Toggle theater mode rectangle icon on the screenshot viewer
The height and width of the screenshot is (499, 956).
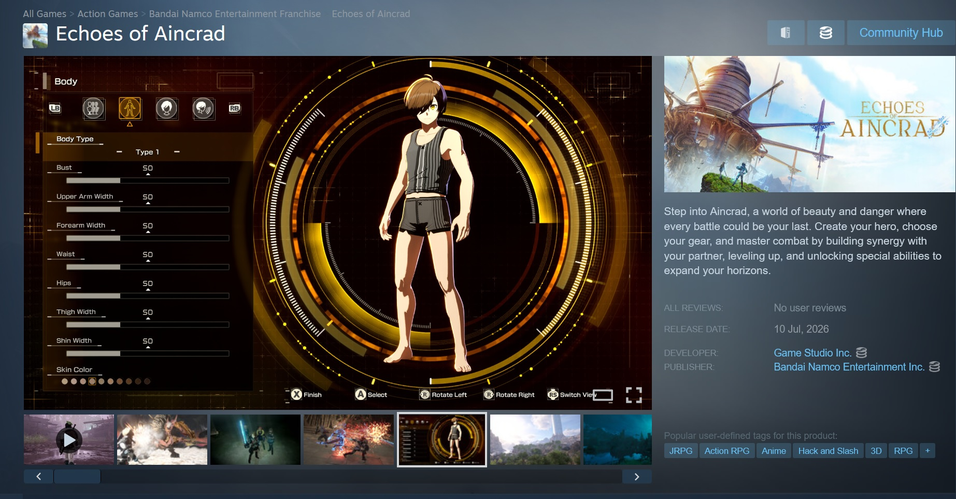pos(603,395)
